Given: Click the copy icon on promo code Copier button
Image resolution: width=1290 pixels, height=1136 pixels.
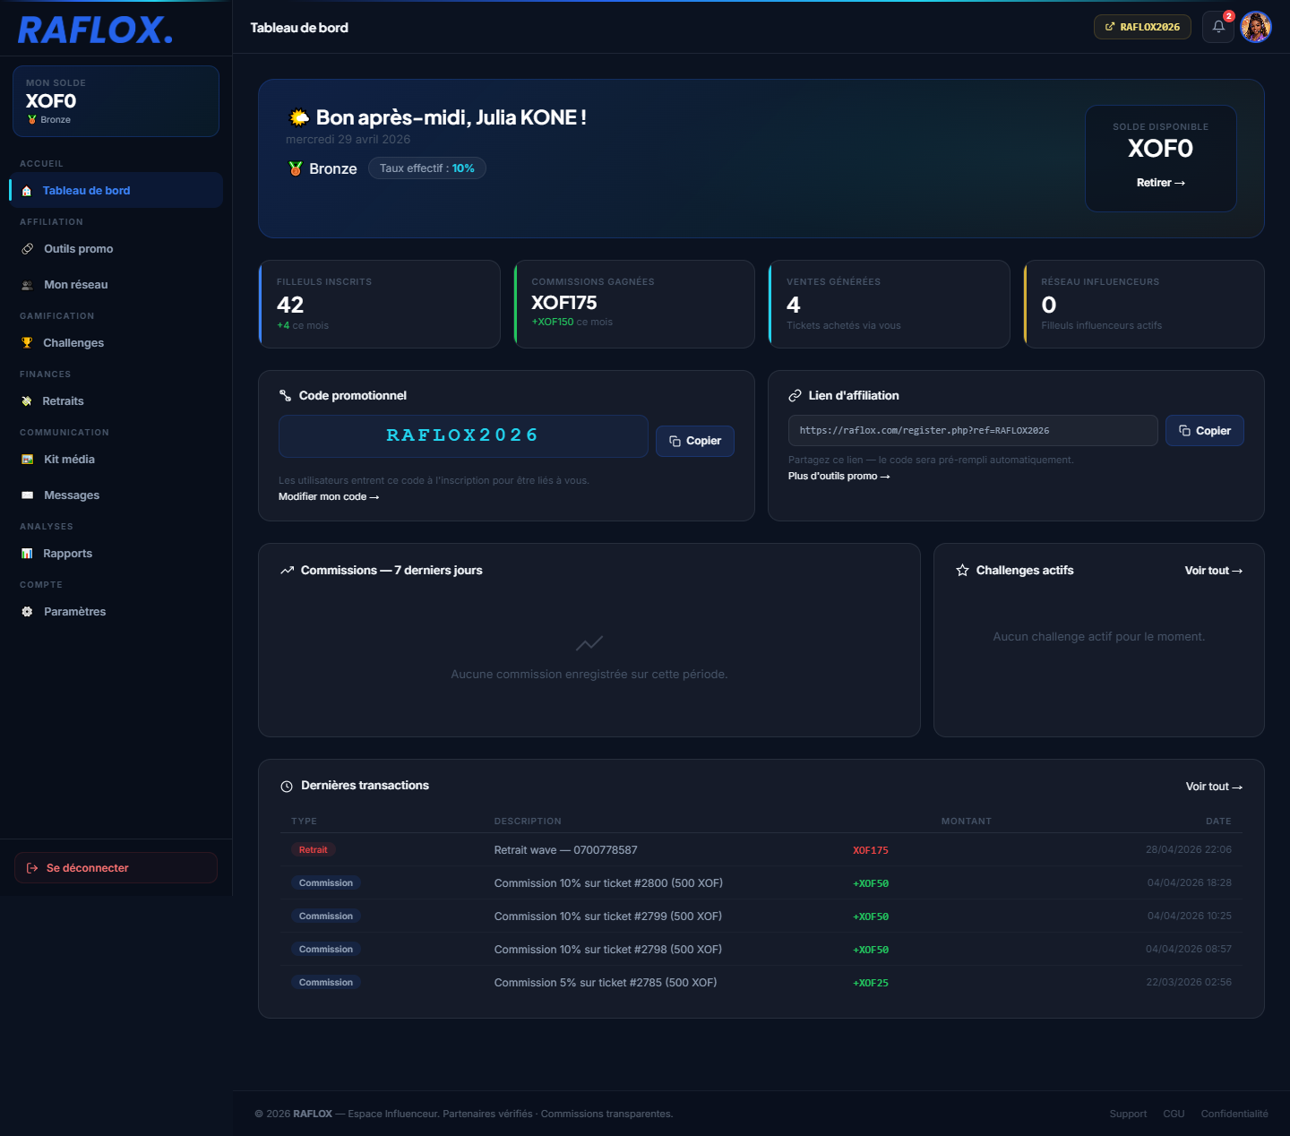Looking at the screenshot, I should tap(675, 441).
